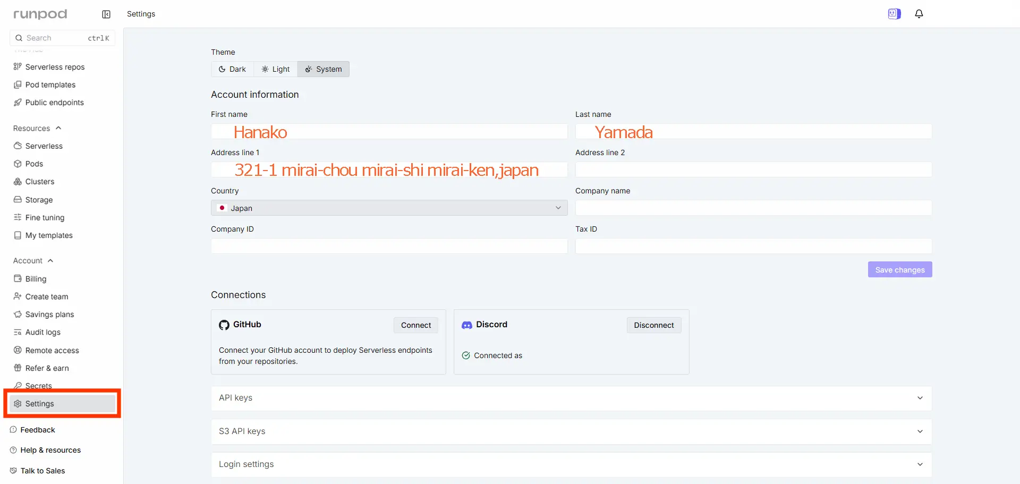This screenshot has height=484, width=1020.
Task: Go to Storage in sidebar
Action: coord(39,200)
